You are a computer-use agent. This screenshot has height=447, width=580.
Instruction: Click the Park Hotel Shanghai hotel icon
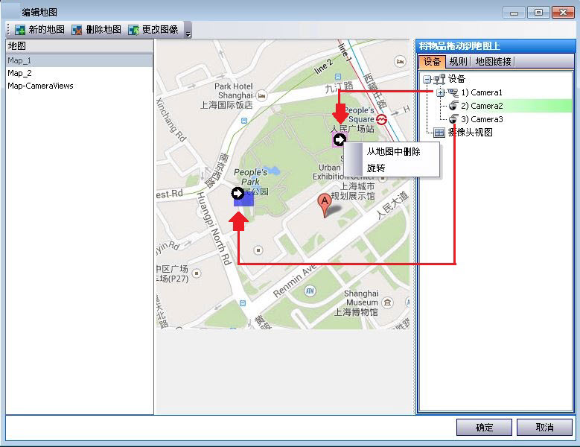(x=262, y=96)
